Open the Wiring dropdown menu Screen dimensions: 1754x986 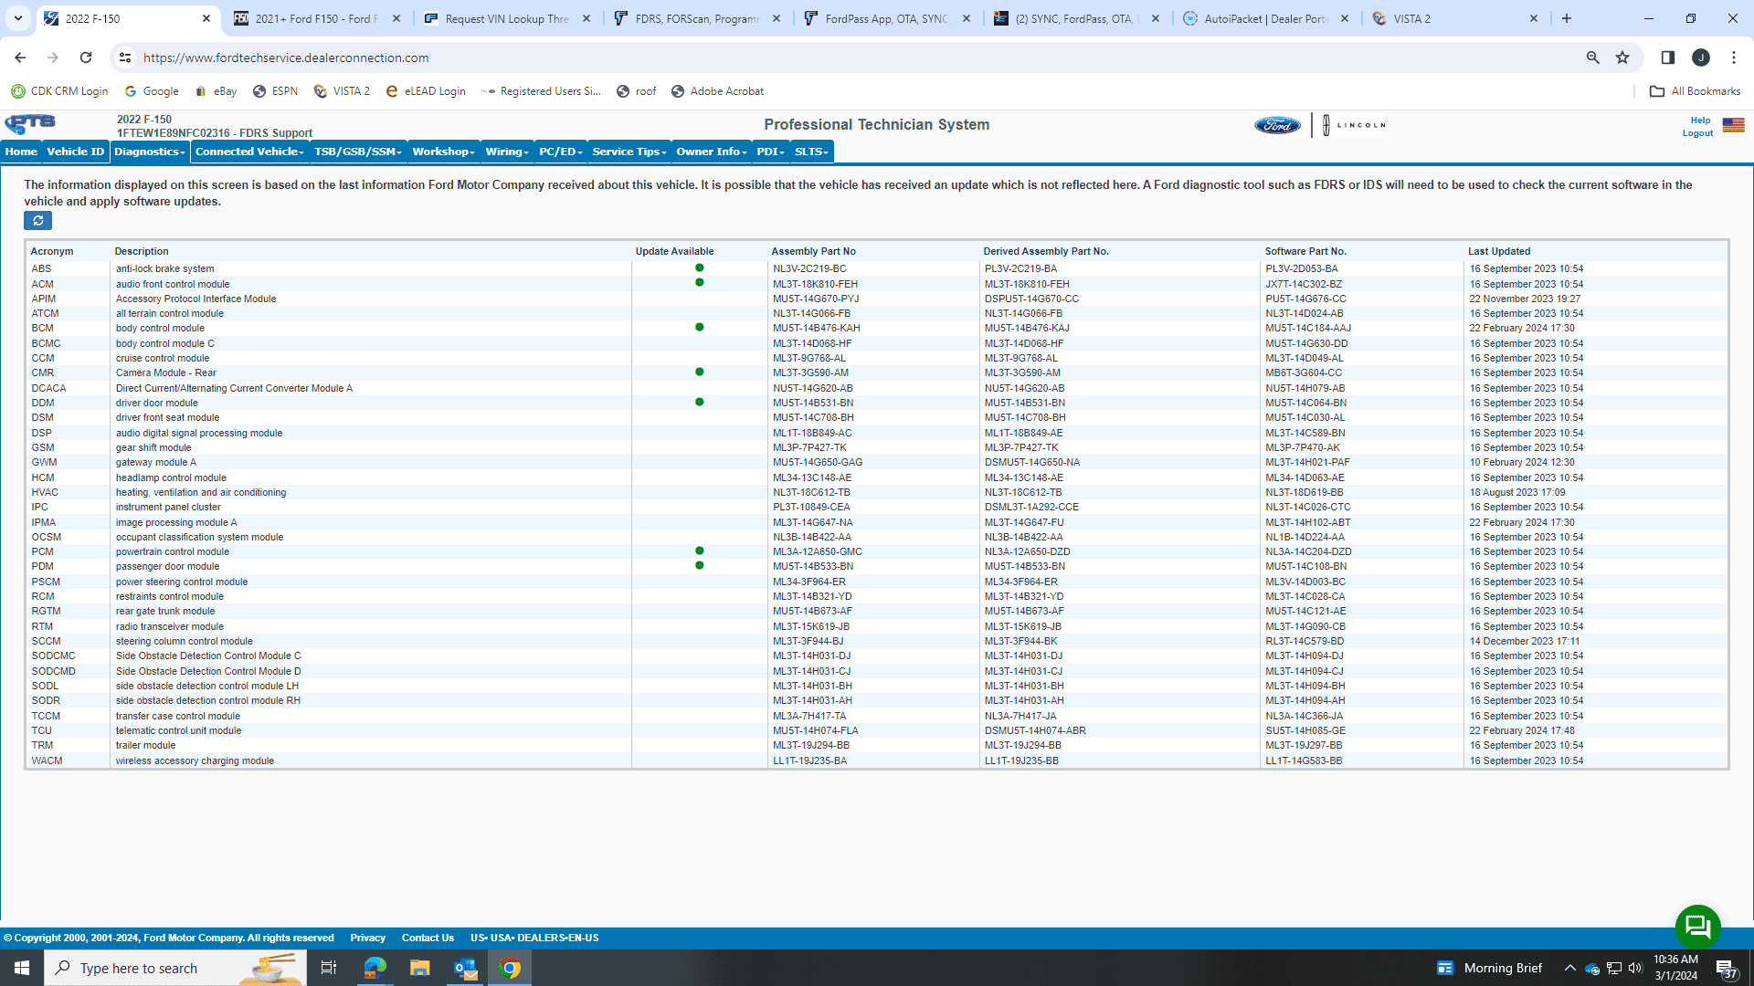[x=507, y=152]
